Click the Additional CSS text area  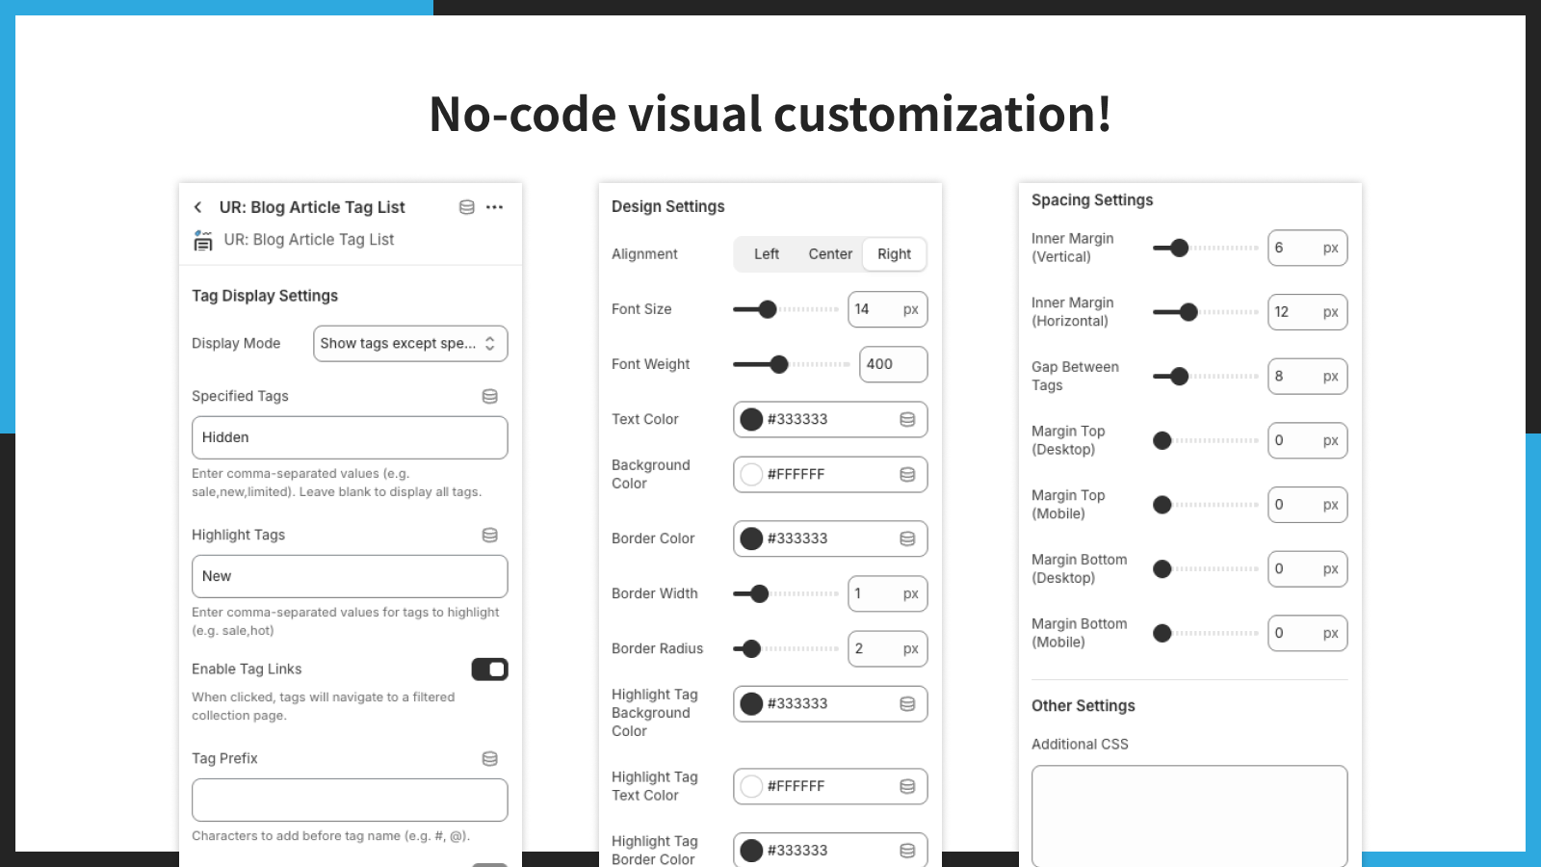pyautogui.click(x=1189, y=817)
